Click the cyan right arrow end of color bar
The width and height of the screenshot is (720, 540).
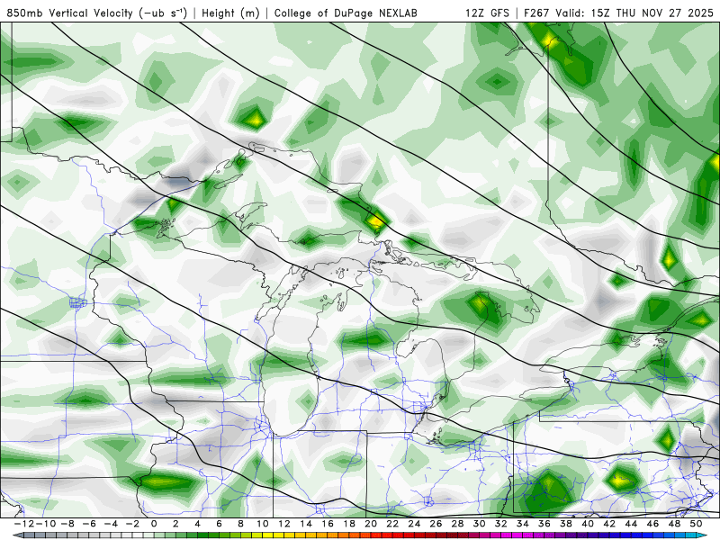(701, 535)
